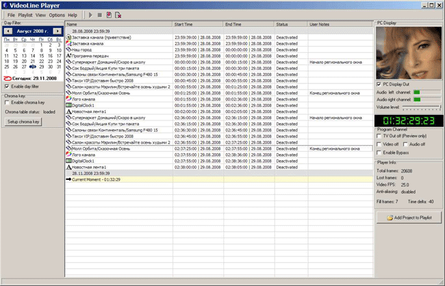Click colorful icon of first Лого канала row
This screenshot has width=445, height=286.
pyautogui.click(x=68, y=99)
